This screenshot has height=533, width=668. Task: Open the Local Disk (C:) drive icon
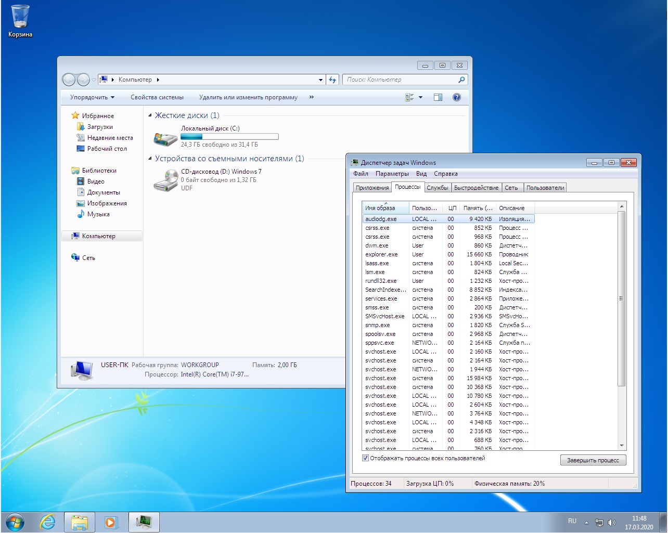165,138
